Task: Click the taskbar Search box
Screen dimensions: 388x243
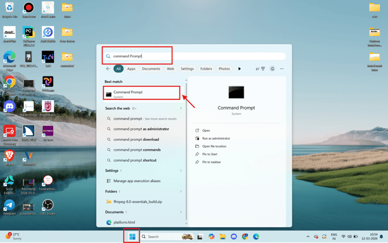Action: (167, 237)
